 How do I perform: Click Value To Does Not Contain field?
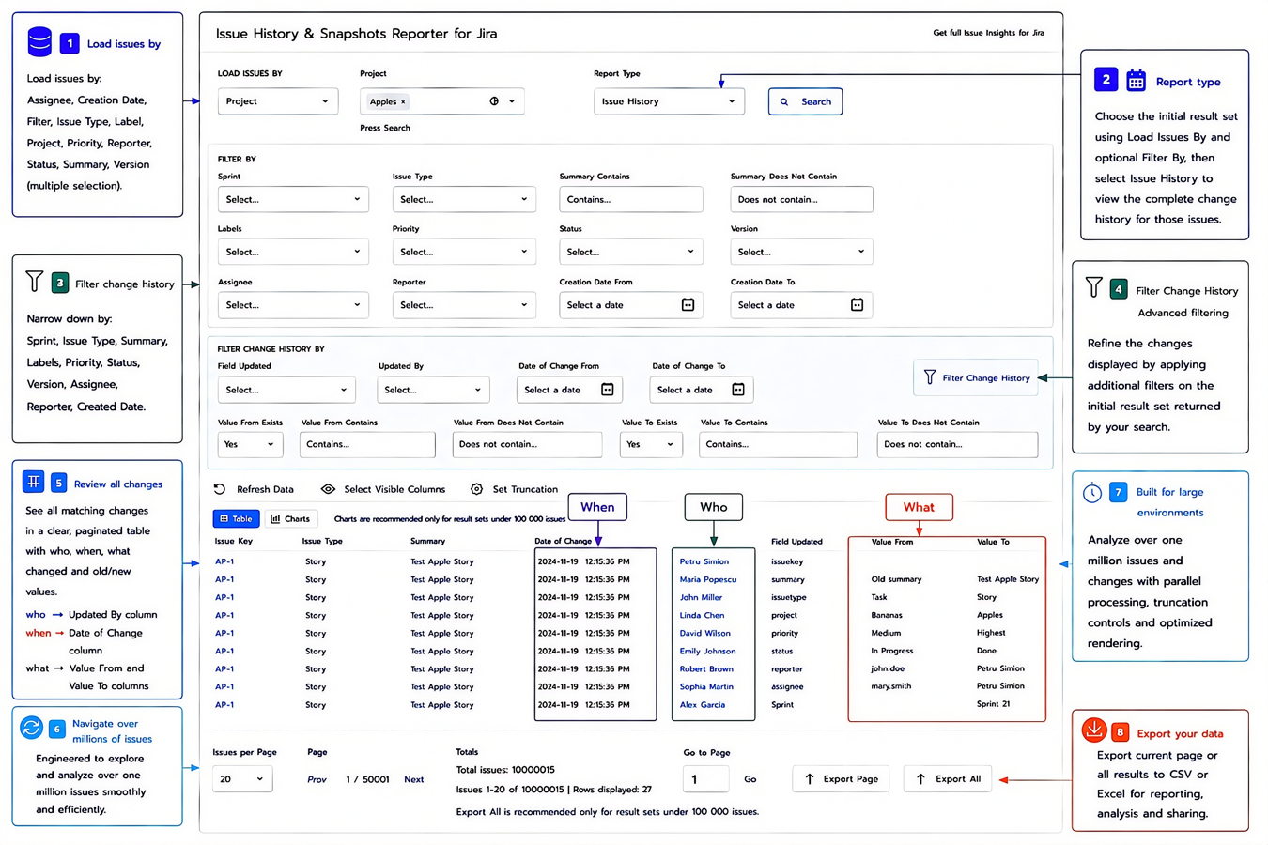coord(957,444)
